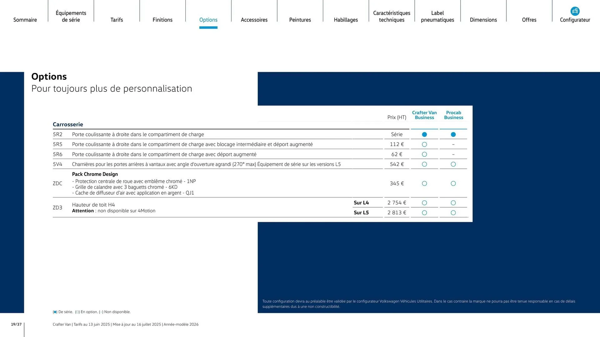Click the En option legend circle

coord(77,312)
